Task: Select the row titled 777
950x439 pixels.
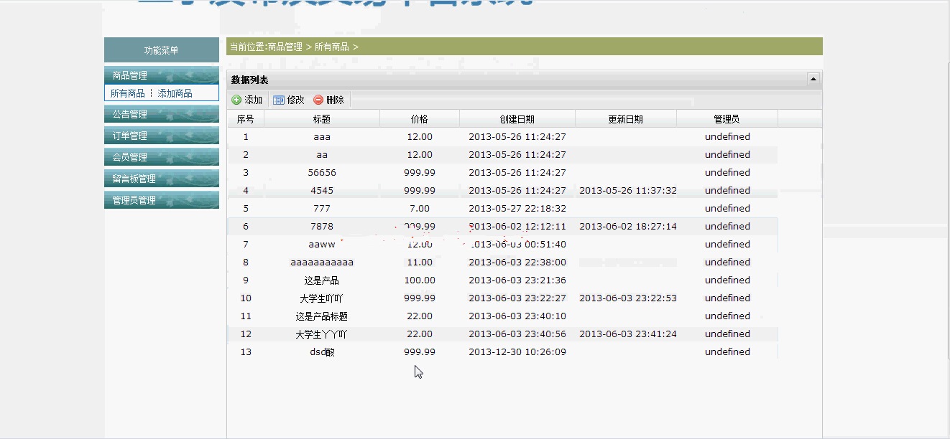Action: (502, 208)
